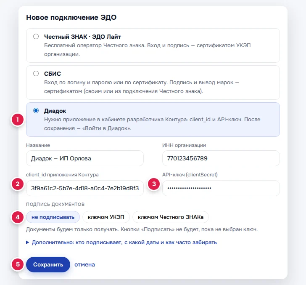Viewport: 306px width, 285px height.
Task: Choose the «ключом Честного ЗНАКа» signing option
Action: [x=171, y=217]
